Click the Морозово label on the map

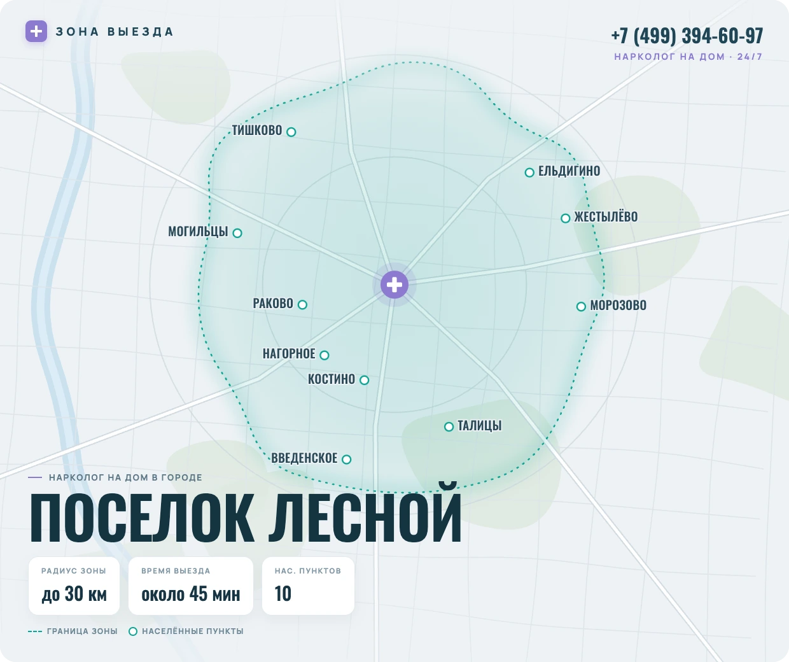coord(618,306)
